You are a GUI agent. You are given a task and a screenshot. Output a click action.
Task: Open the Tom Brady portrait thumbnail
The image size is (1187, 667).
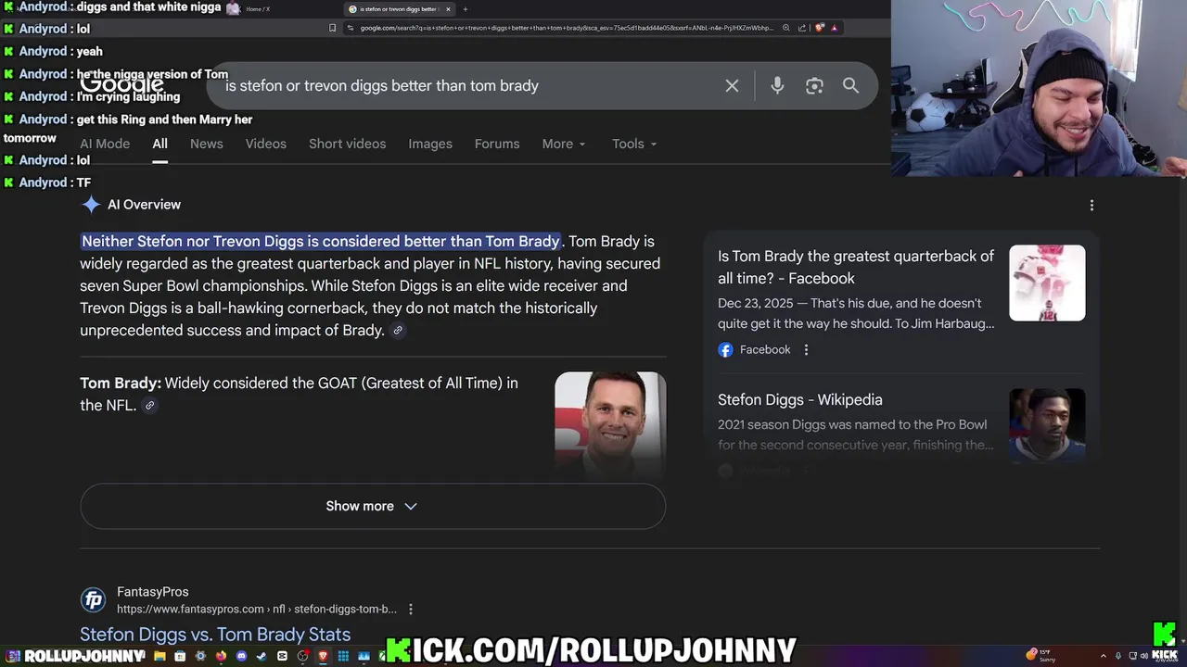(610, 424)
